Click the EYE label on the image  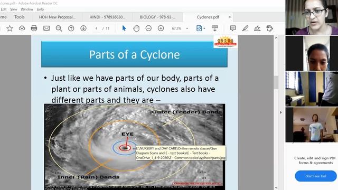(127, 134)
